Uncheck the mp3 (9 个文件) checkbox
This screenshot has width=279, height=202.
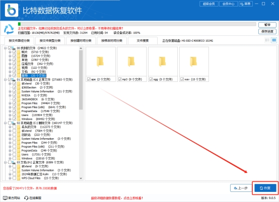120,79
